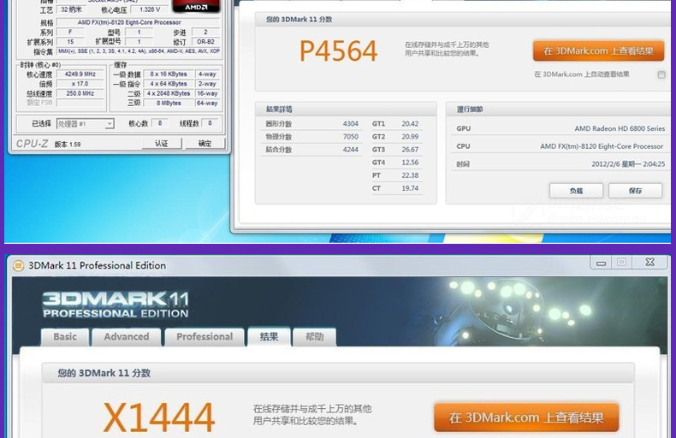Minimize the 3DMark 11 Professional window
This screenshot has width=676, height=438.
(602, 263)
